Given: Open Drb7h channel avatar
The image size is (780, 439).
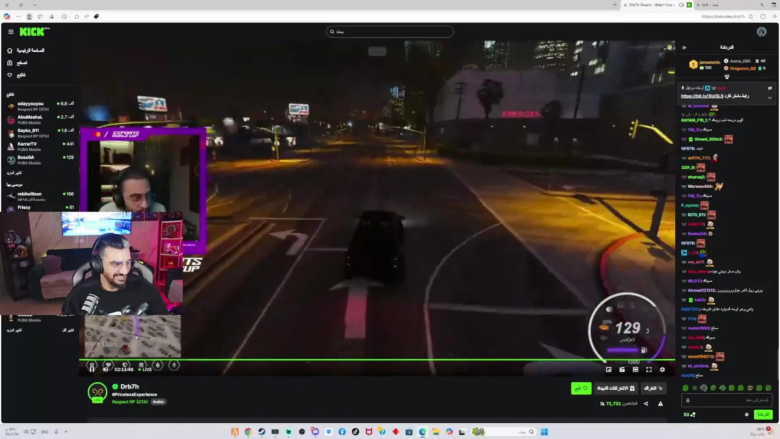Looking at the screenshot, I should click(97, 393).
